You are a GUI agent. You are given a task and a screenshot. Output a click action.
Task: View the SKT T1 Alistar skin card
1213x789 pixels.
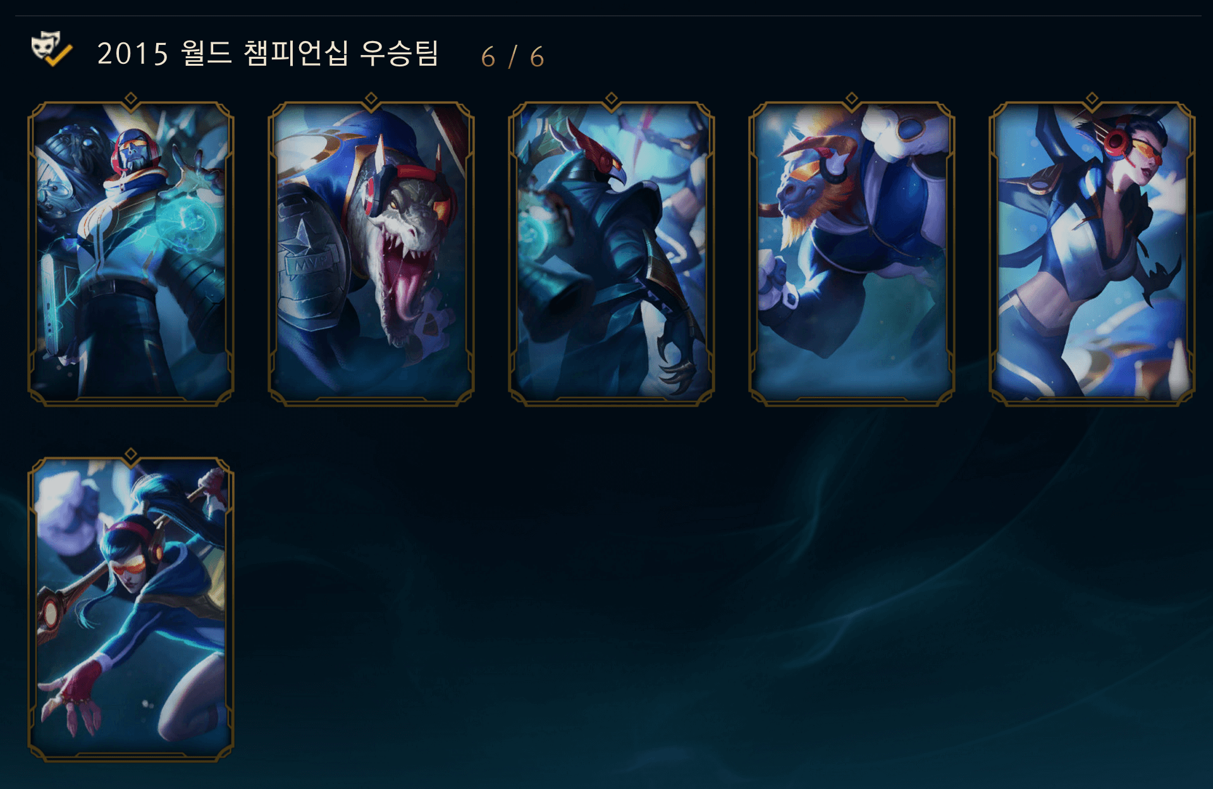pyautogui.click(x=852, y=253)
